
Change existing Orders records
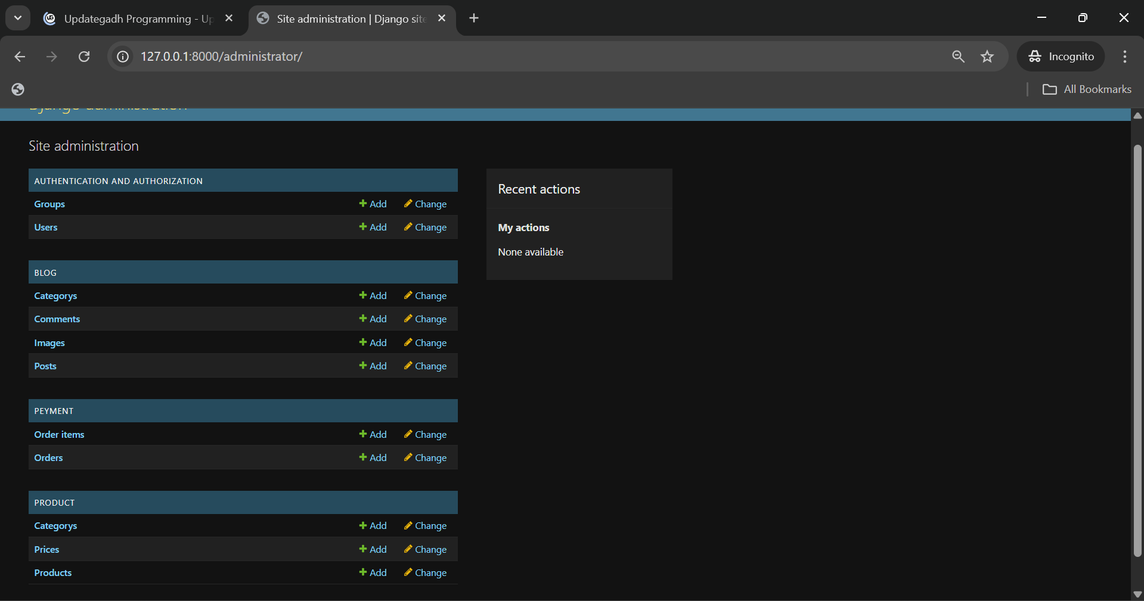pos(425,458)
